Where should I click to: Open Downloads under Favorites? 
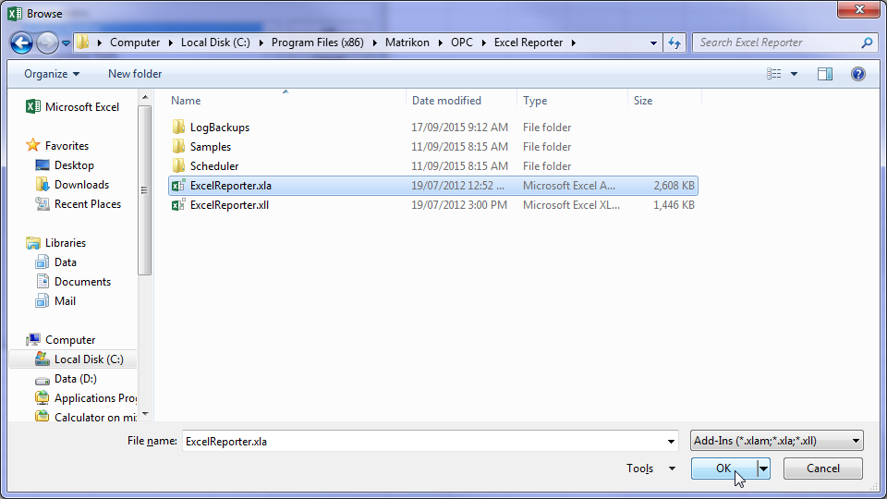point(72,185)
